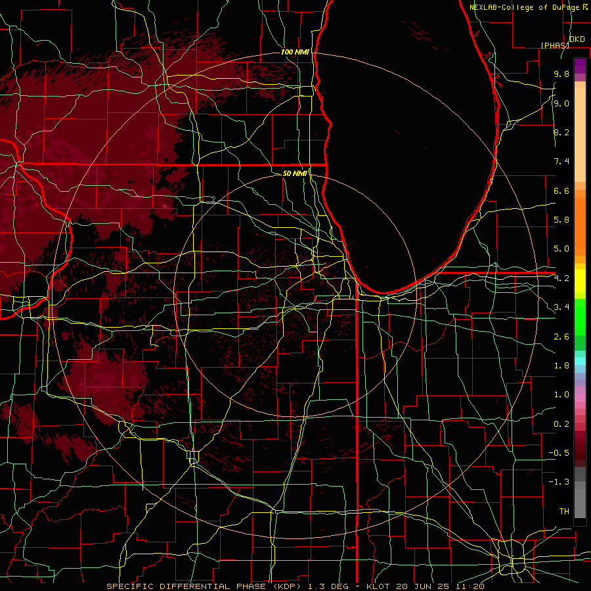Click the DKD label above color scale
Screen dimensions: 591x591
[x=577, y=39]
